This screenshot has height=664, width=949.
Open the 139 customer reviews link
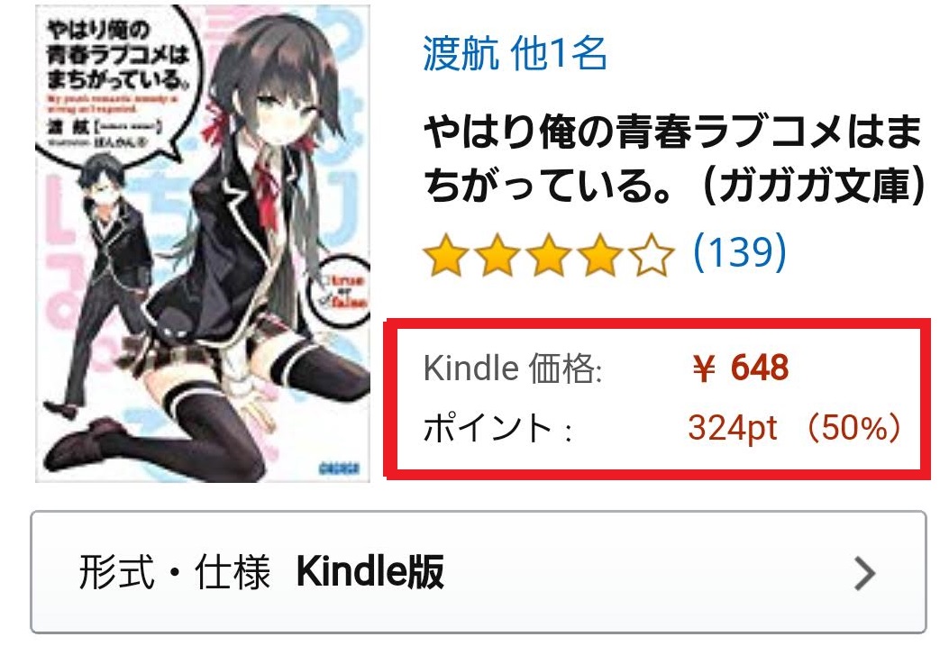point(740,251)
